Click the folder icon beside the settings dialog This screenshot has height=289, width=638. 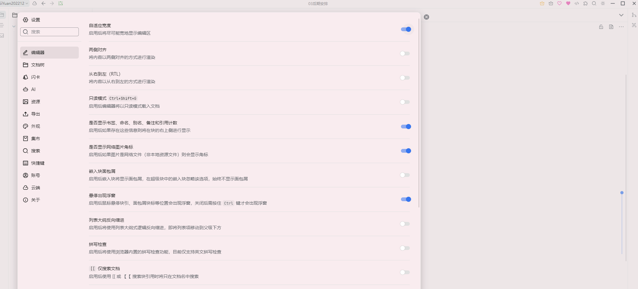pos(14,15)
